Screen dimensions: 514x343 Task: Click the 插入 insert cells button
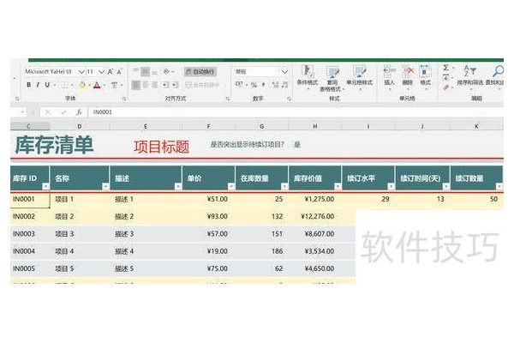pyautogui.click(x=390, y=77)
